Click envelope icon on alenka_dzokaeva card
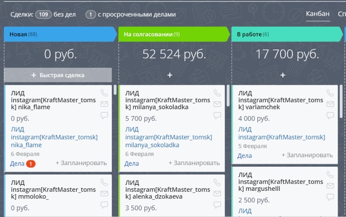 pos(217,193)
